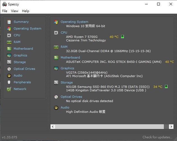
Task: Click the Summary icon in sidebar
Action: pyautogui.click(x=9, y=22)
